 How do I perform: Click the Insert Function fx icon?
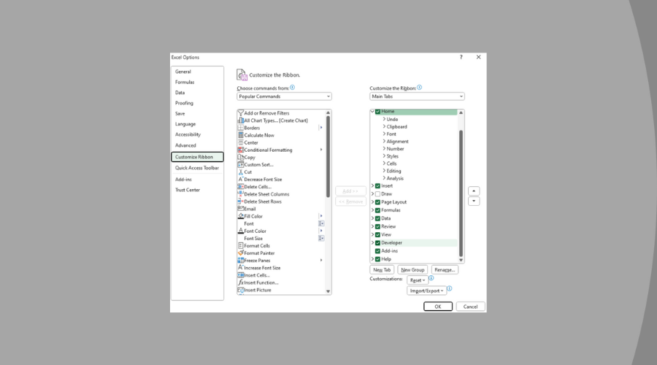pos(240,283)
